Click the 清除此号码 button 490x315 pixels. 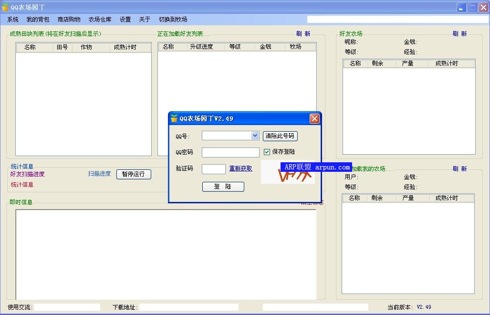pos(280,136)
